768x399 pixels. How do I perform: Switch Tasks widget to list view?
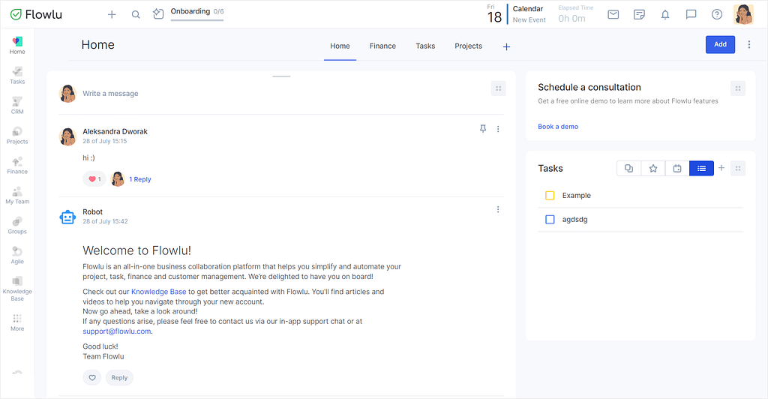coord(701,169)
